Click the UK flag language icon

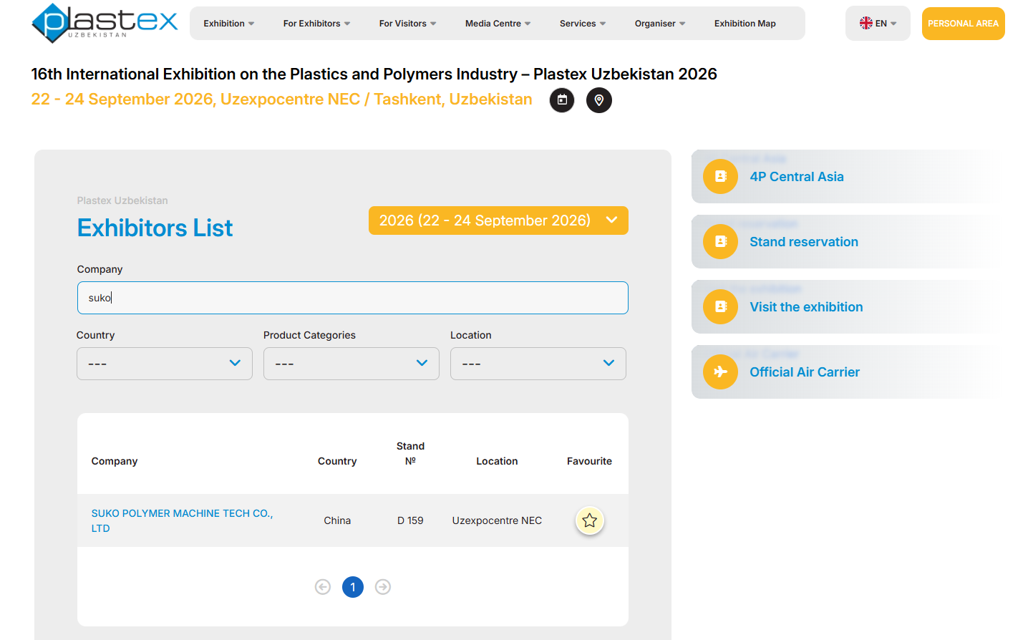pos(865,24)
